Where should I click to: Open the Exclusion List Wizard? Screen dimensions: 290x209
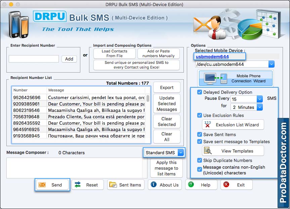(x=233, y=125)
